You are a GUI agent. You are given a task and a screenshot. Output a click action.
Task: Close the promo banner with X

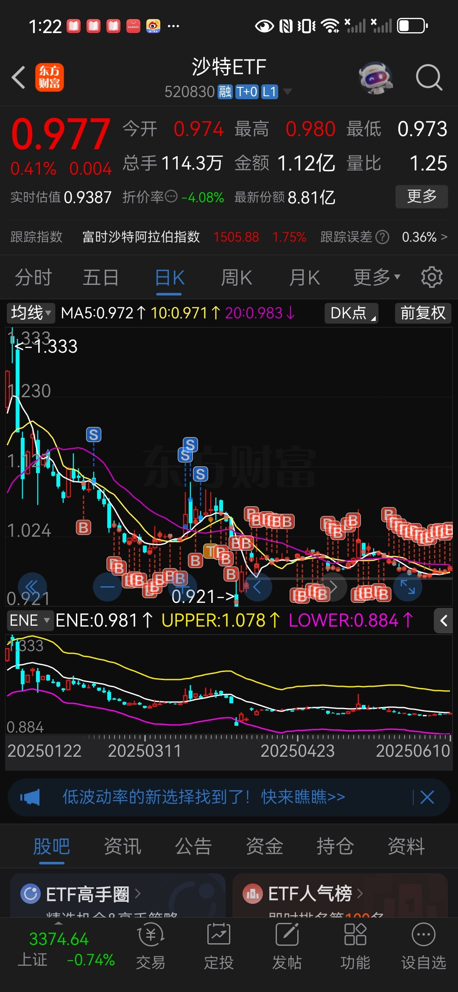(427, 797)
